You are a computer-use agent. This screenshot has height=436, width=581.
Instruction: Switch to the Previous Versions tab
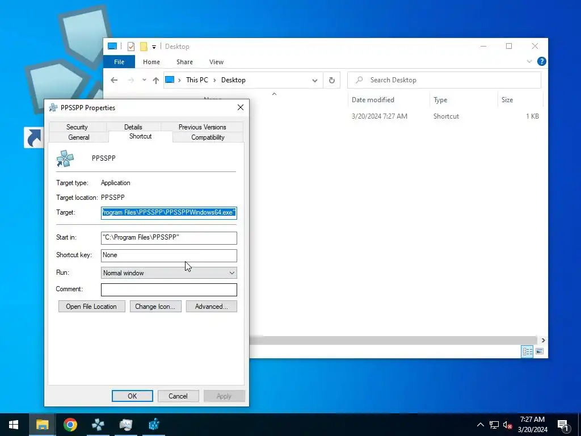(x=203, y=127)
